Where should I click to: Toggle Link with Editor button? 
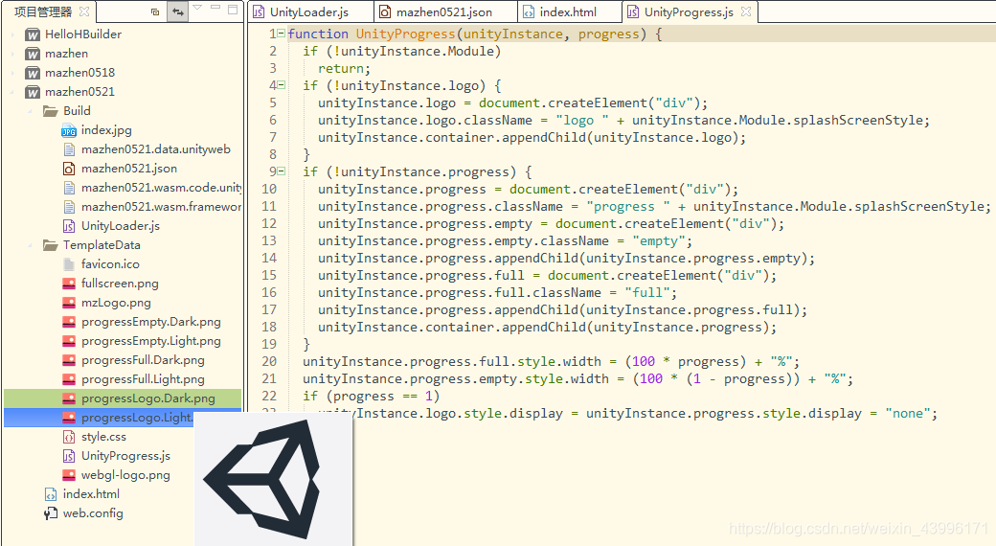point(178,11)
